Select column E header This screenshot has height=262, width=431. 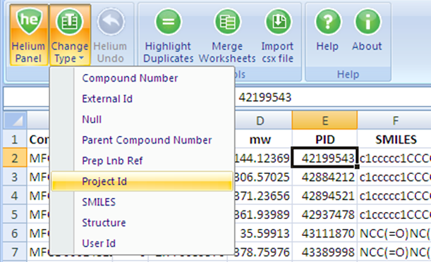pos(324,120)
